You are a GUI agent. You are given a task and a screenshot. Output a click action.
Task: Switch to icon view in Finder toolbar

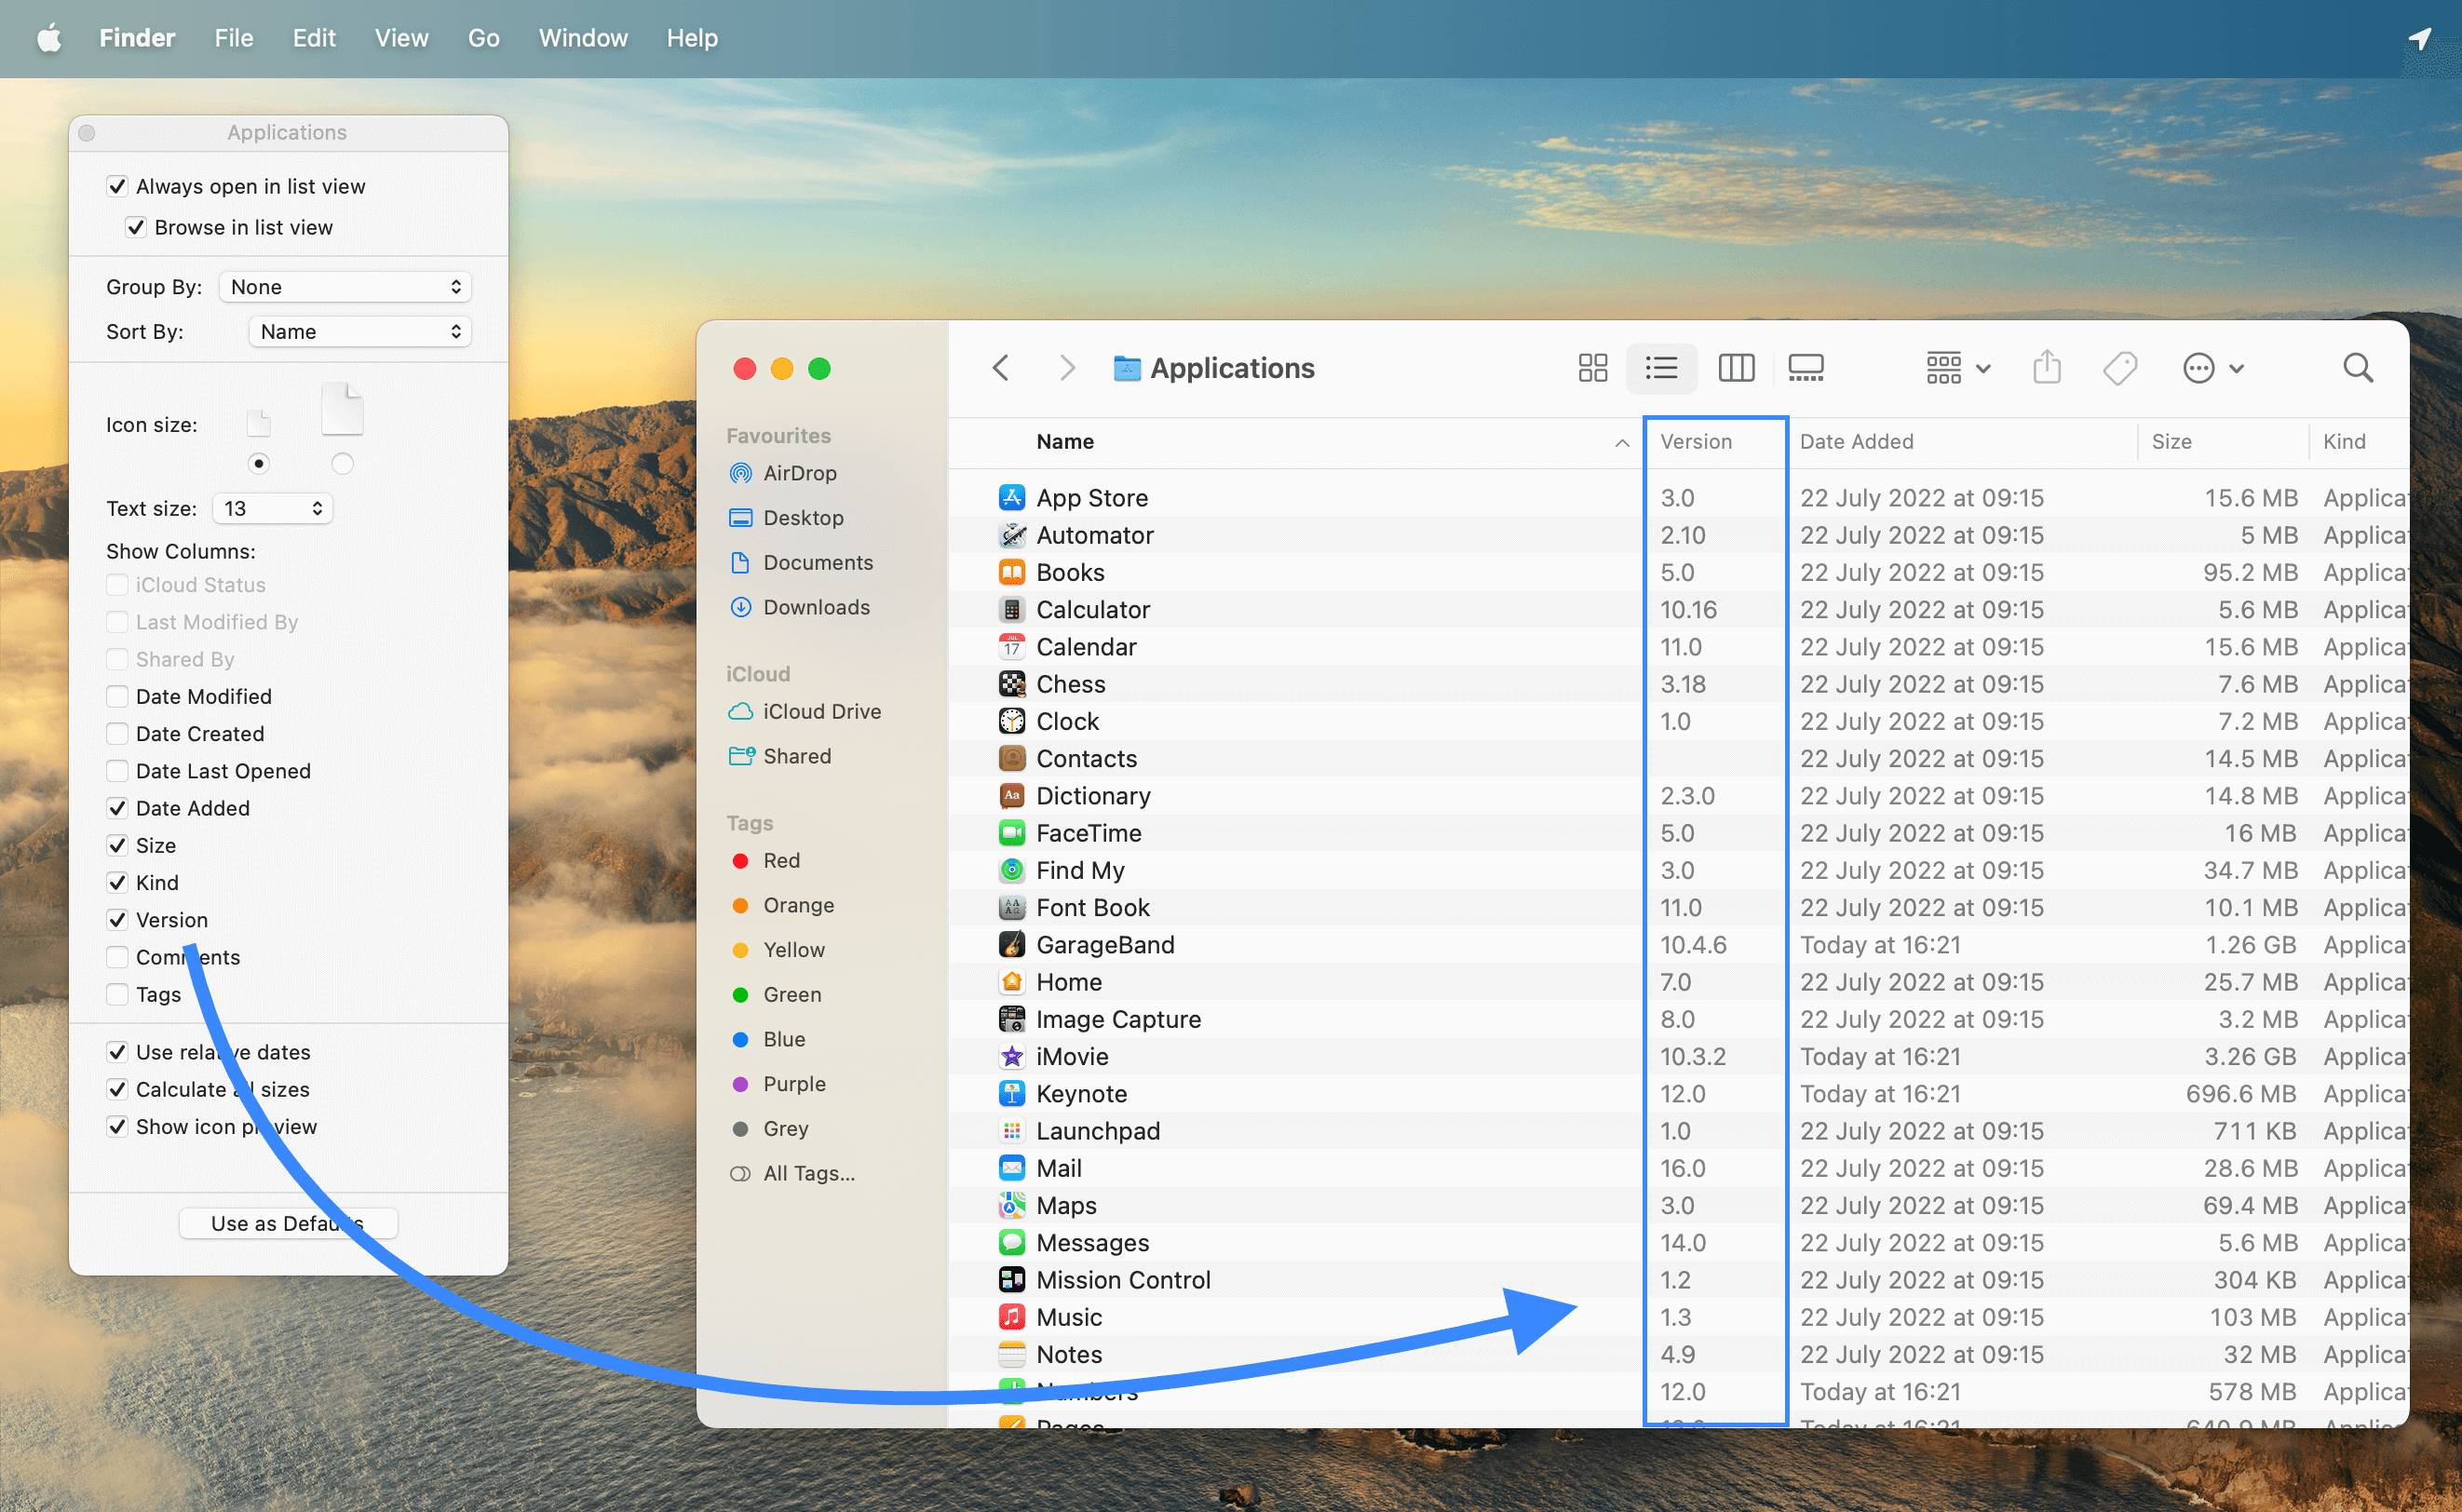point(1592,368)
